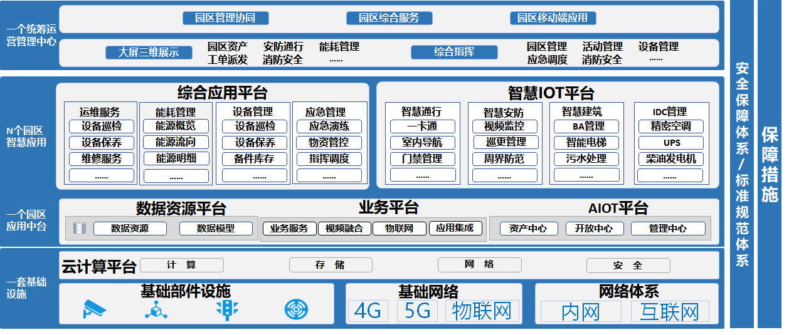Open 园区管理协同 in the top row
The image size is (789, 335).
226,18
